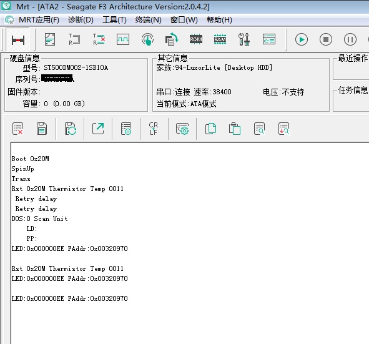Open the drive info page icon
Screen dimensions: 369x344
pos(50,39)
